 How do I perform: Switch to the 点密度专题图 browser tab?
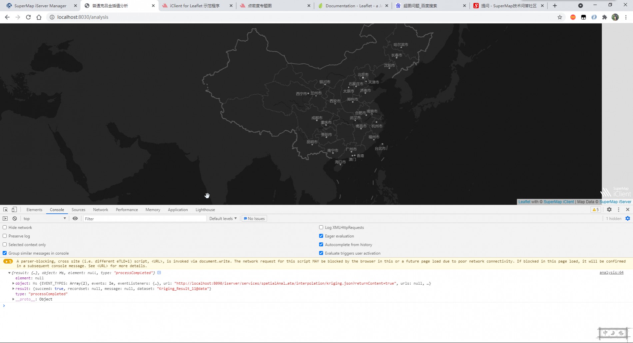[x=275, y=6]
